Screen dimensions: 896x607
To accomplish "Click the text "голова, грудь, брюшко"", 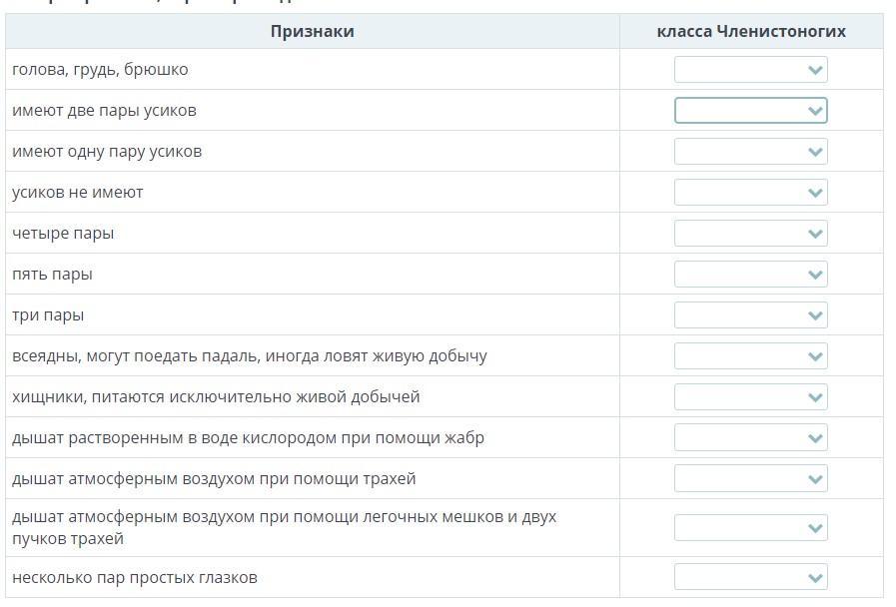I will [x=100, y=70].
